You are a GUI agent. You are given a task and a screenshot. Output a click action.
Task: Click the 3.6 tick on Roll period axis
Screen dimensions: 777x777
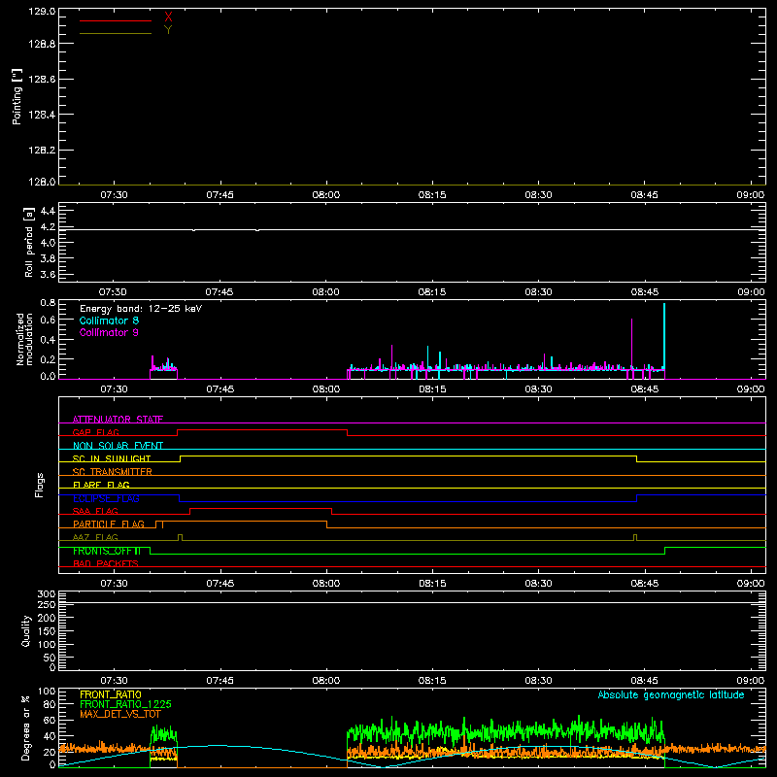click(48, 275)
